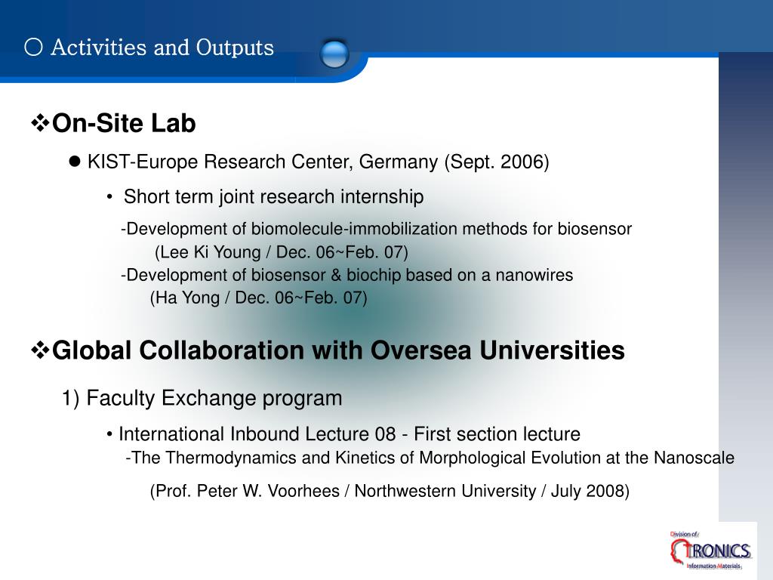
Task: Click the blue glossy sphere in header
Action: [x=334, y=54]
